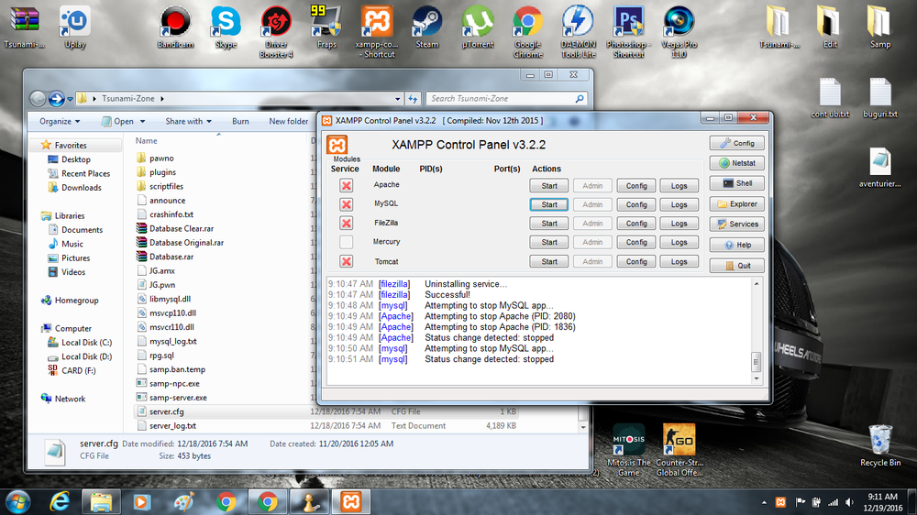The image size is (917, 515).
Task: Launch Skype from the desktop
Action: pos(226,27)
